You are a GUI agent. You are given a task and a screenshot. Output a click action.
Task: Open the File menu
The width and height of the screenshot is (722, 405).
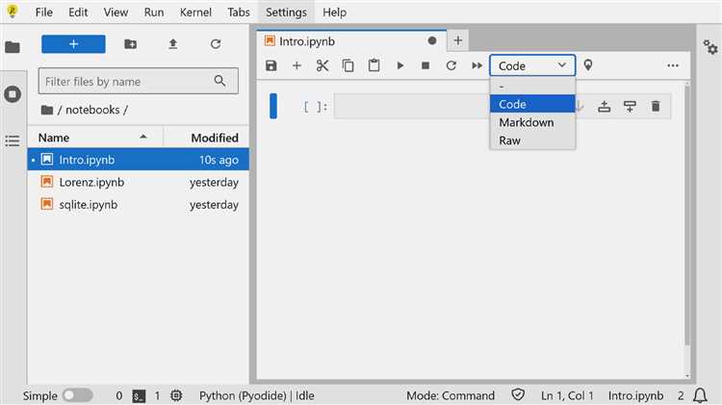pos(43,13)
